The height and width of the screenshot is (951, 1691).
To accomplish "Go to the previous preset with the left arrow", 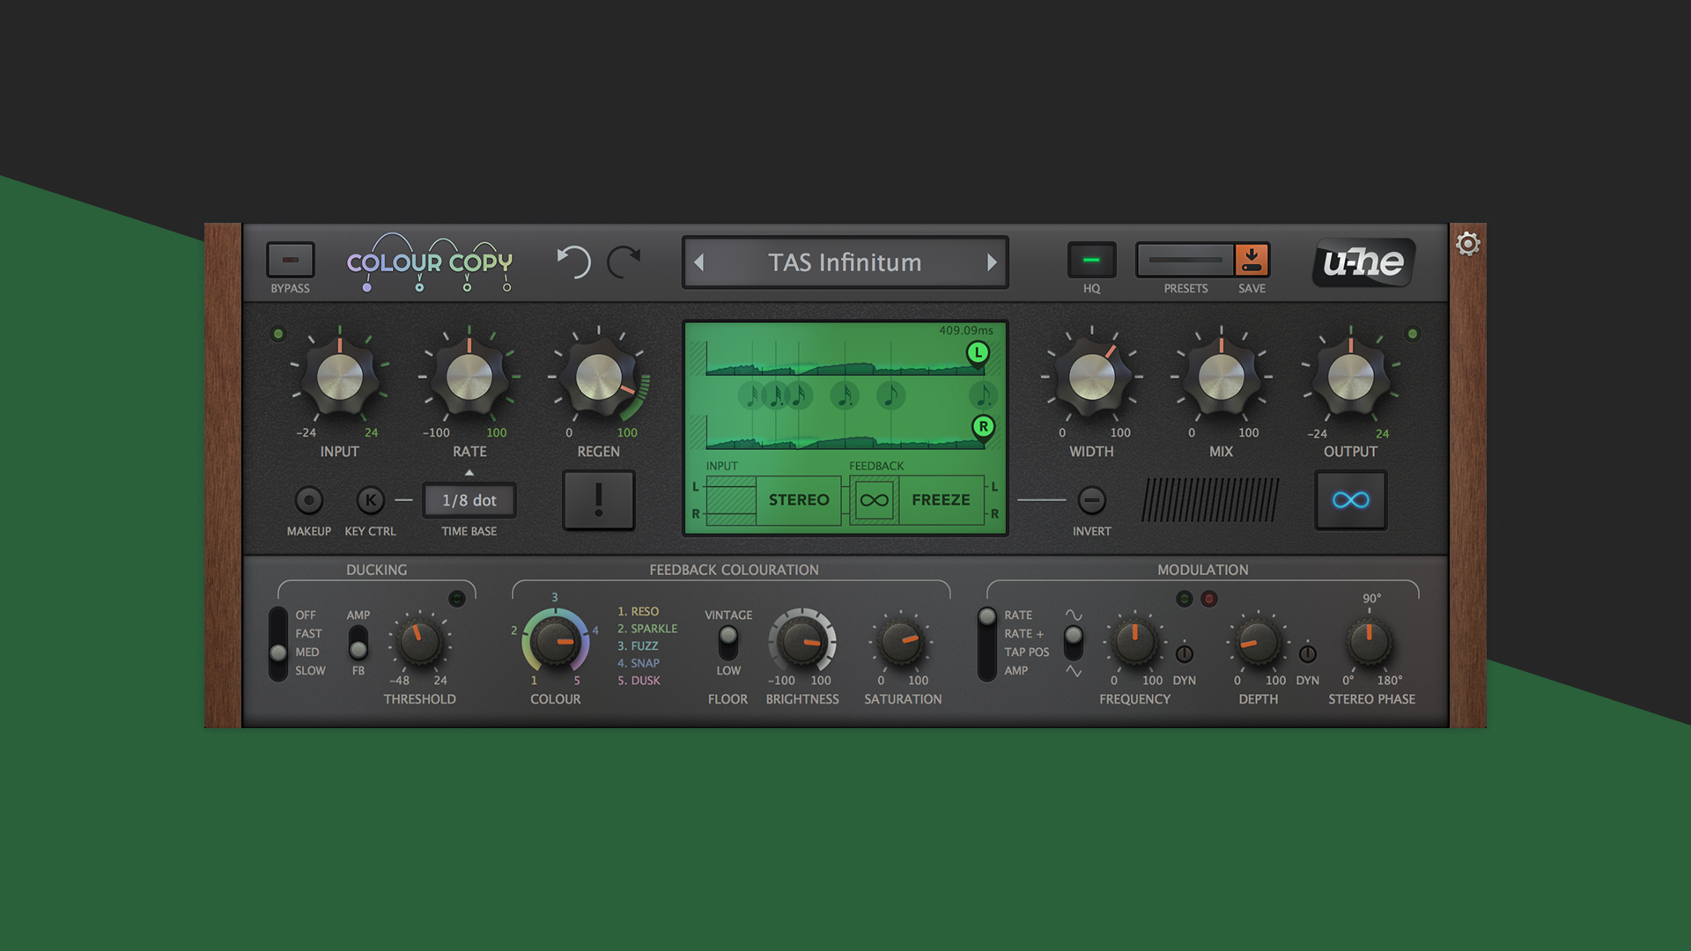I will coord(699,262).
